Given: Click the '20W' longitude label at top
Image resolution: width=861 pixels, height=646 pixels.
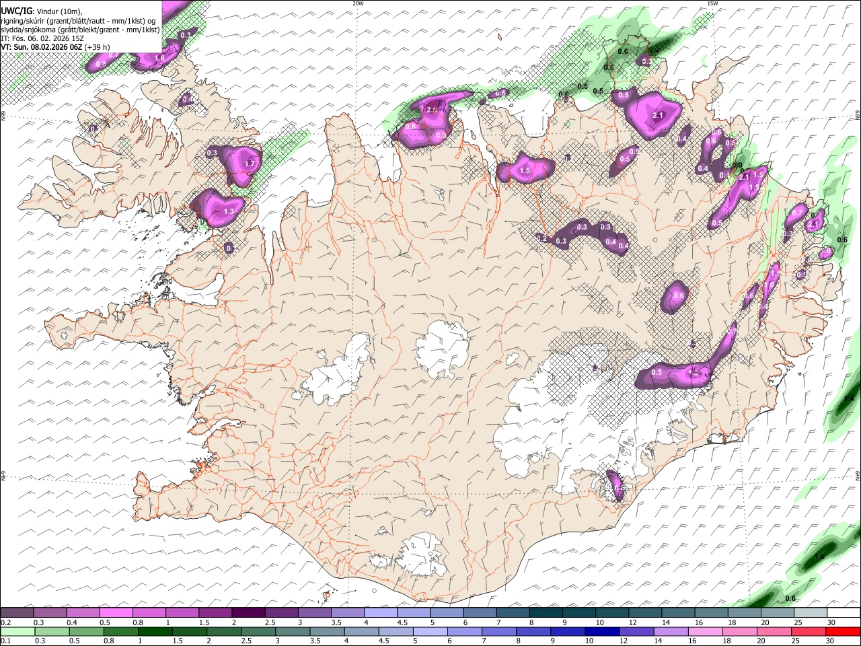Looking at the screenshot, I should click(x=358, y=3).
